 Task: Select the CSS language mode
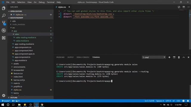[178, 101]
